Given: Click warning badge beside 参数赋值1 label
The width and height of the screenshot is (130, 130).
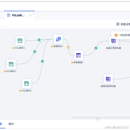Looking at the screenshot, I should click(x=72, y=62).
